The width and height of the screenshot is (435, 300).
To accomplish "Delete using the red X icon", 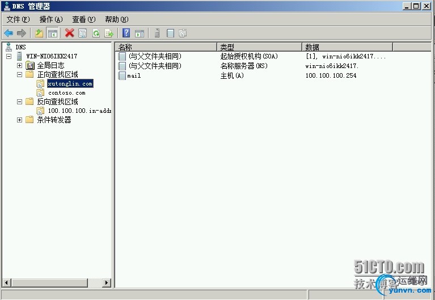I will click(x=69, y=33).
